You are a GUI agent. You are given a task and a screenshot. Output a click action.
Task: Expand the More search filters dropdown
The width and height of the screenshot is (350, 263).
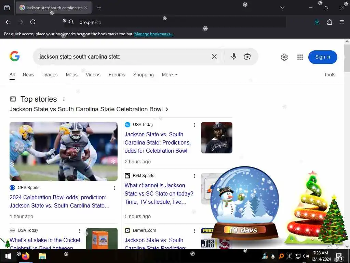pyautogui.click(x=170, y=75)
